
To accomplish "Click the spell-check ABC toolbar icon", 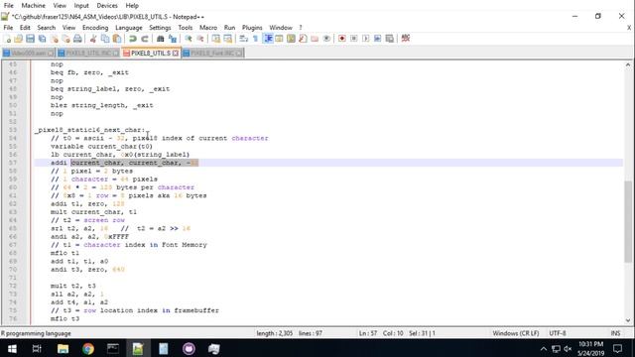I will click(x=406, y=39).
